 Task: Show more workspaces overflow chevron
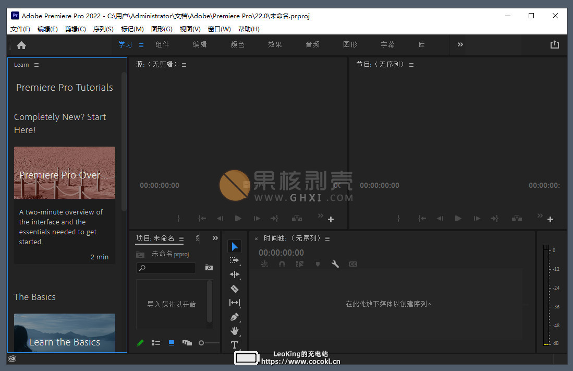pyautogui.click(x=460, y=44)
